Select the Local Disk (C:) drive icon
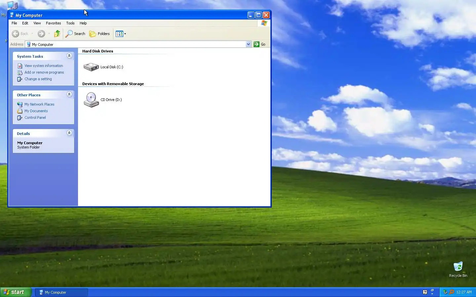This screenshot has width=476, height=297. 91,67
